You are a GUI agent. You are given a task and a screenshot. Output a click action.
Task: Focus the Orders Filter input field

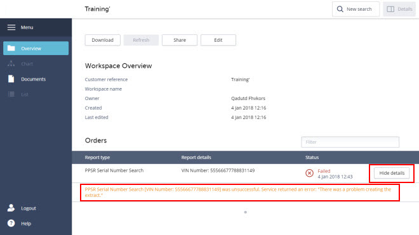350,142
